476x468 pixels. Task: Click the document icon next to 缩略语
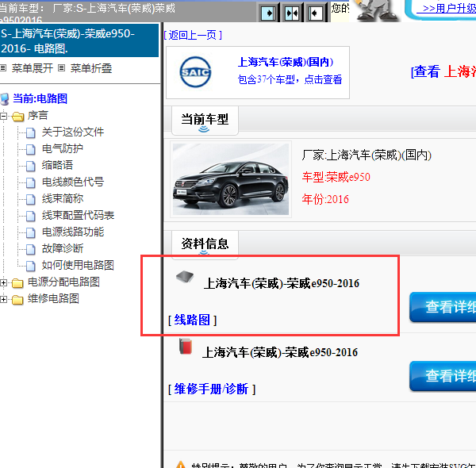30,166
